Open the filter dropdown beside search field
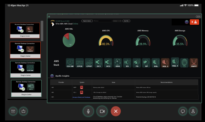 117,21
